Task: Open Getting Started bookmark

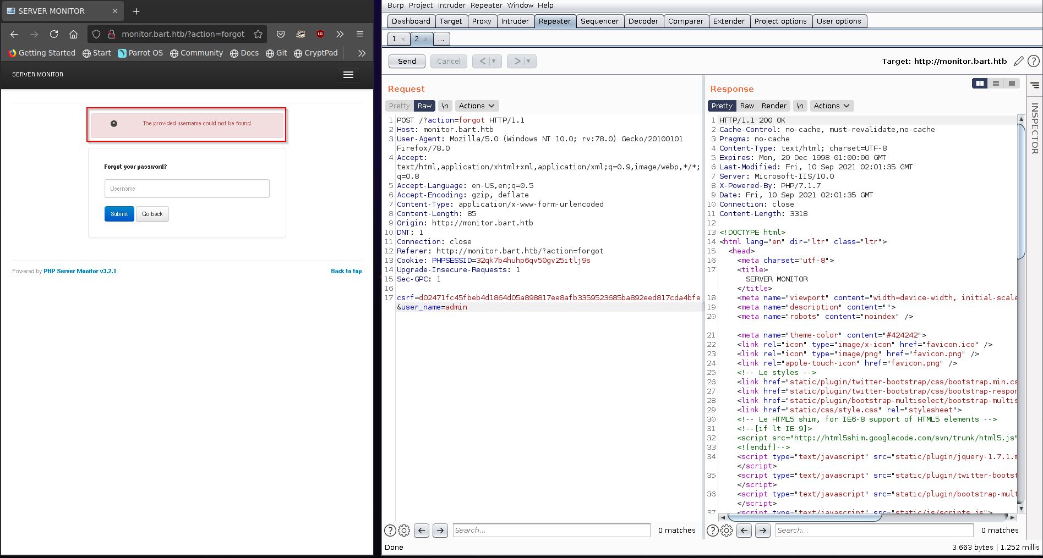Action: [42, 53]
